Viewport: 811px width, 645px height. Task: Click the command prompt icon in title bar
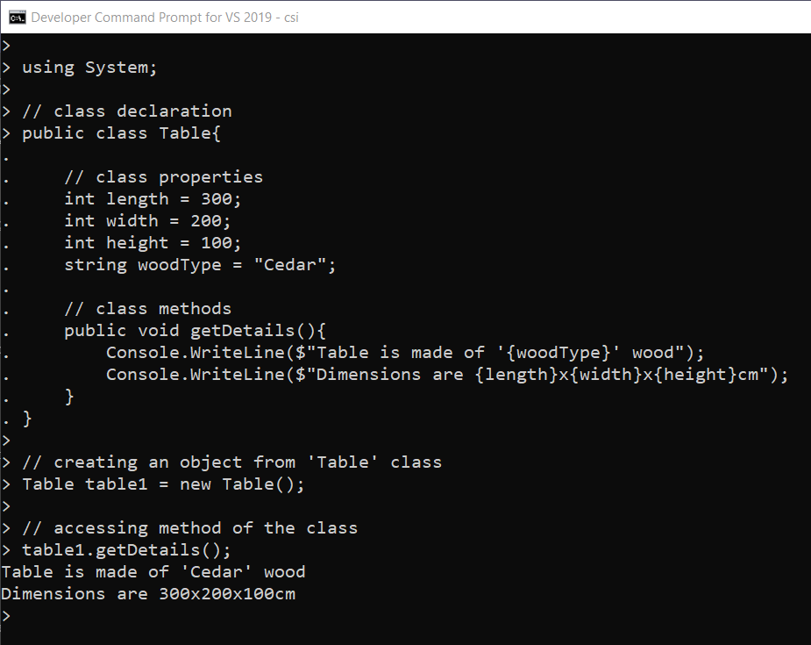coord(17,17)
